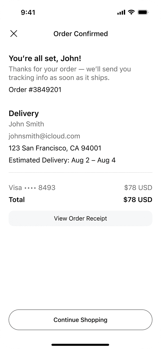Tap the Delivery section heading
161x349 pixels.
coord(24,113)
